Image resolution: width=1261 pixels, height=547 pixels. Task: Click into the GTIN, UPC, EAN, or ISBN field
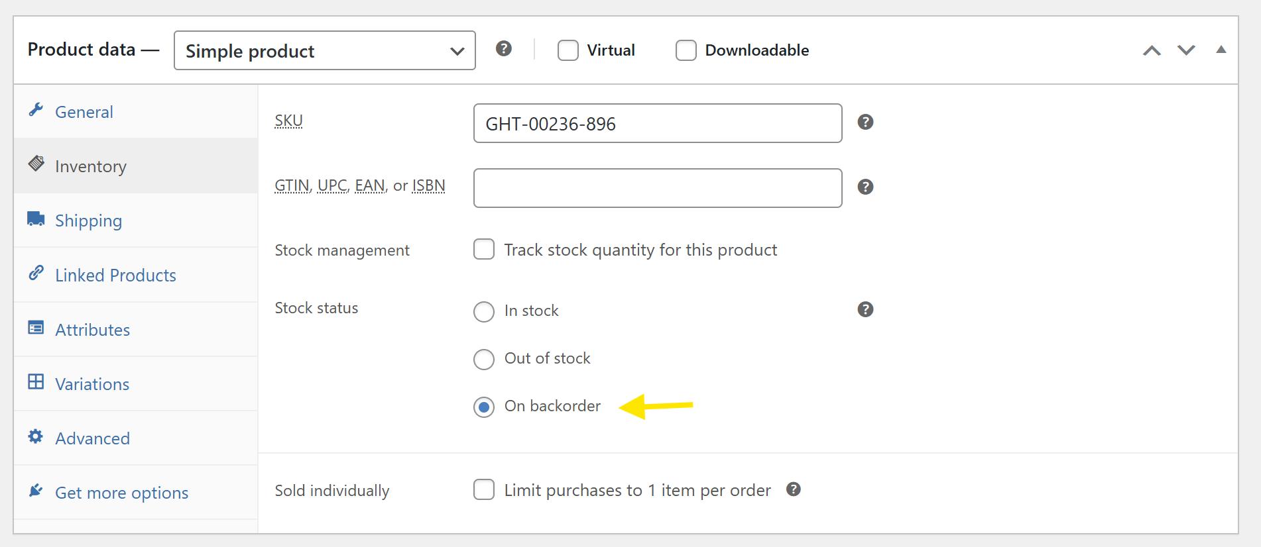(x=657, y=188)
